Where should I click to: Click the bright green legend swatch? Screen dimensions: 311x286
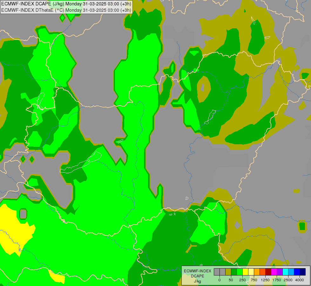click(x=240, y=272)
